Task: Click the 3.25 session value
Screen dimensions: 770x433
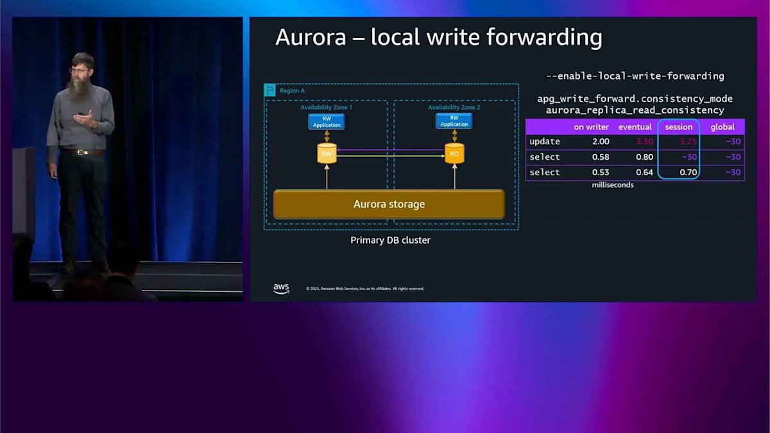Action: tap(687, 142)
